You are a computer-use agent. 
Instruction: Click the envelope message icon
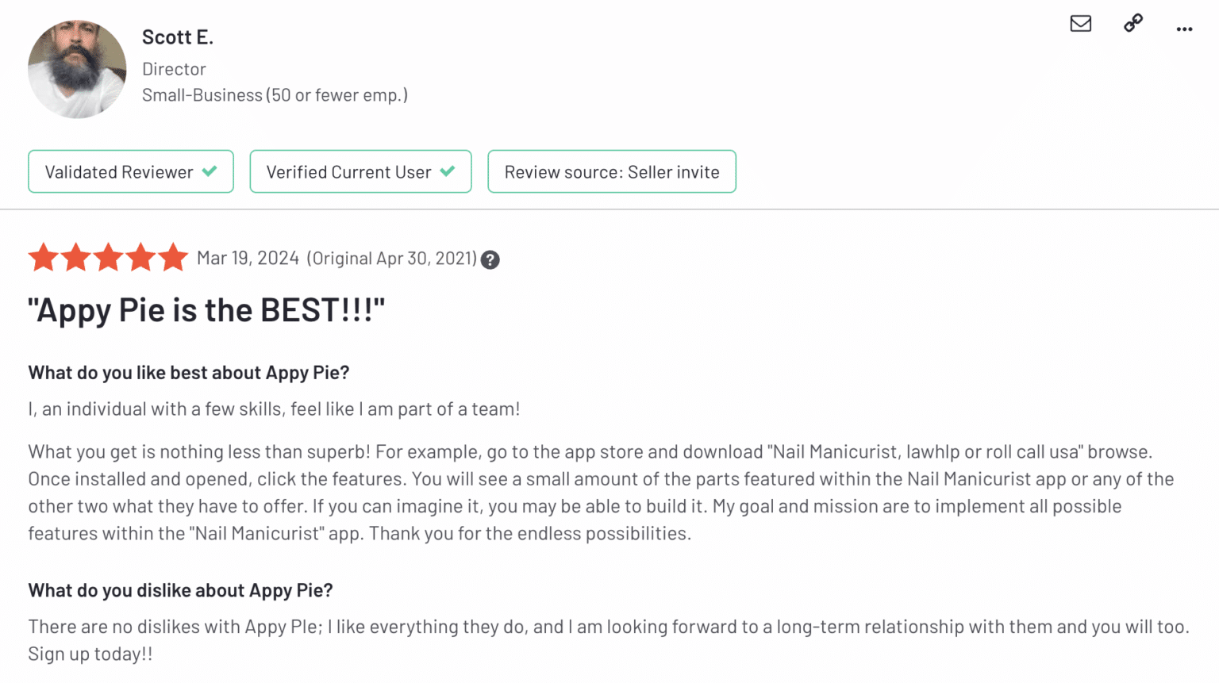click(x=1080, y=24)
